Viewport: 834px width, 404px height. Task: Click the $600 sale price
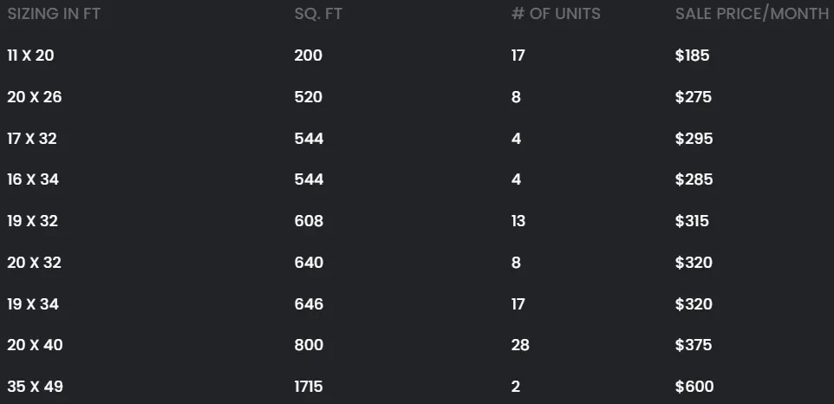click(694, 387)
